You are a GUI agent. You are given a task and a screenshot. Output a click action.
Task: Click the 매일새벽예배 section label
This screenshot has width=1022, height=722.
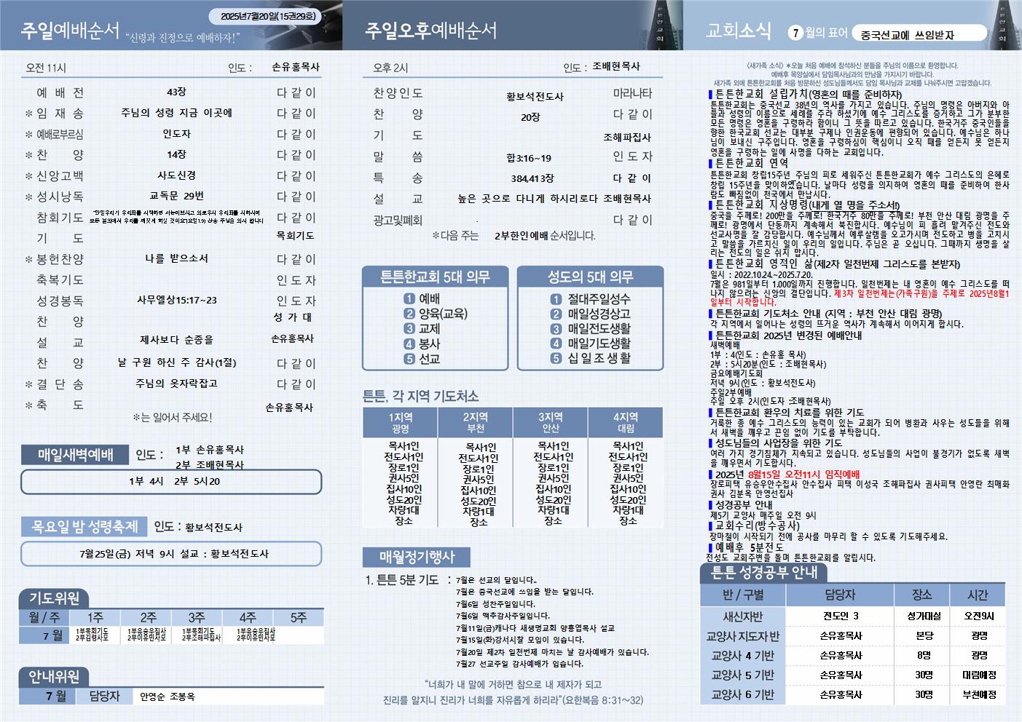[75, 456]
